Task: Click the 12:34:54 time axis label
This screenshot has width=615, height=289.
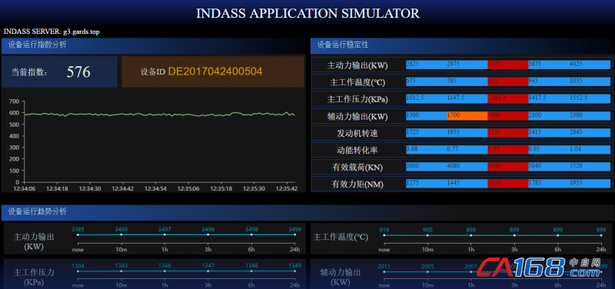Action: click(156, 188)
